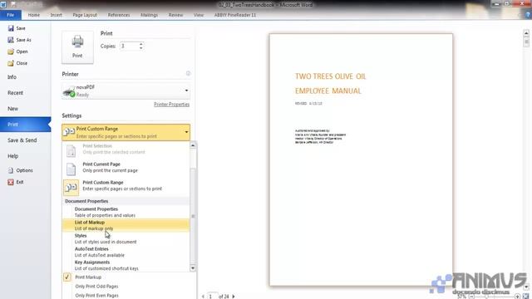Switch to the Review tab
The image size is (532, 299).
[175, 15]
